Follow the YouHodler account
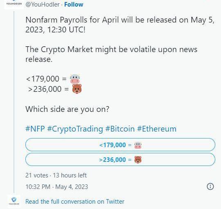Image resolution: width=221 pixels, height=209 pixels. pyautogui.click(x=74, y=5)
